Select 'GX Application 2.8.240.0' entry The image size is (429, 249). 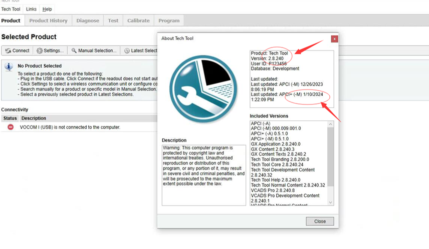[x=276, y=144]
